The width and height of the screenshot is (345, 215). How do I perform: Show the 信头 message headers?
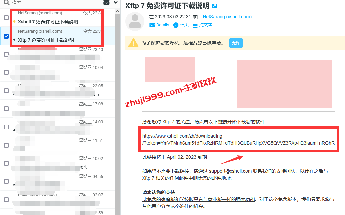click(x=181, y=25)
